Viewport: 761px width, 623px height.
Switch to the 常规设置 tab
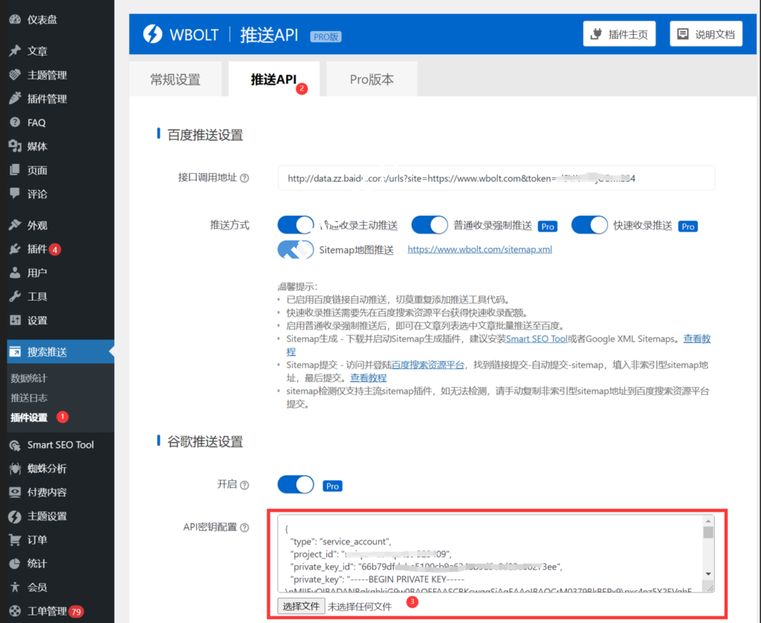pos(175,79)
